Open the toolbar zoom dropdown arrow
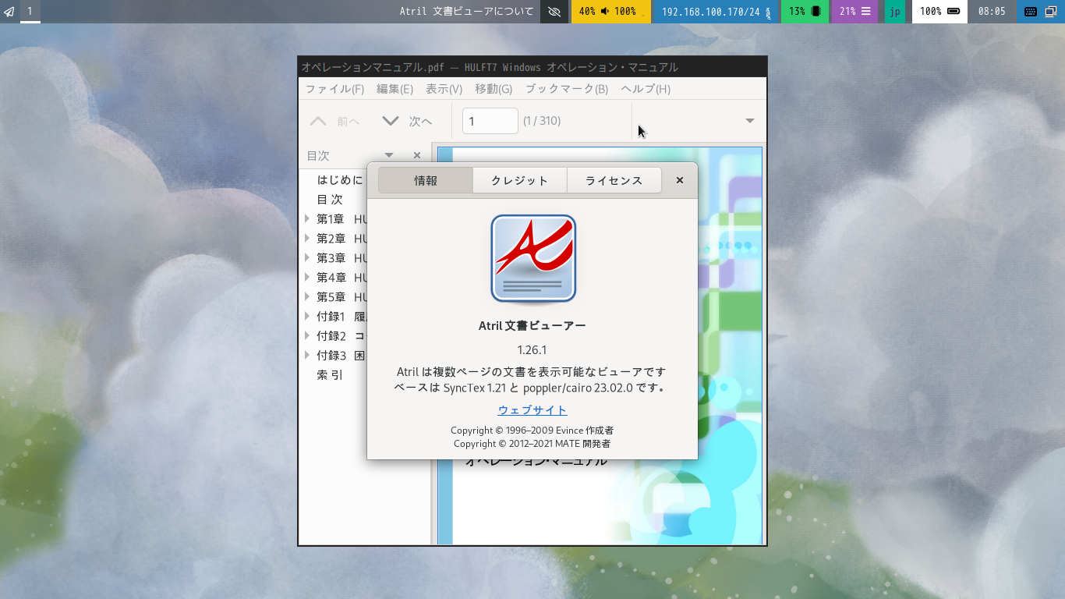 pos(750,121)
